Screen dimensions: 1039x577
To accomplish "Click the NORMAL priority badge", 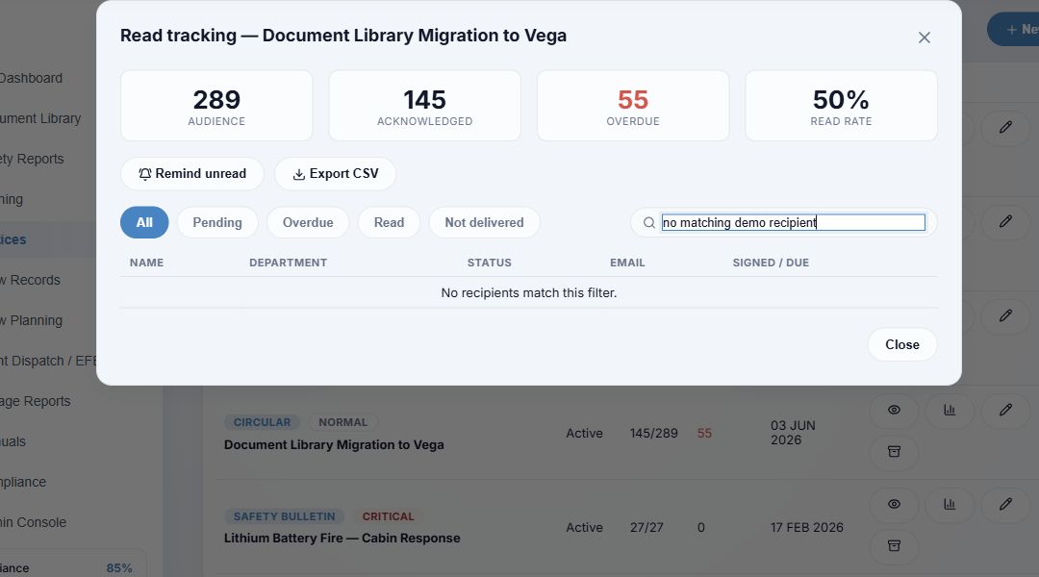I will (342, 422).
